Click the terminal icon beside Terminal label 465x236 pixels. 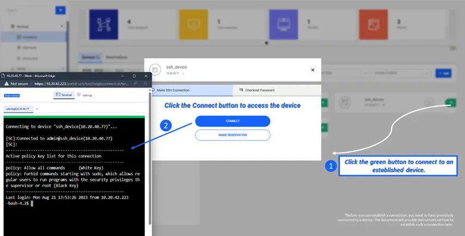[x=58, y=95]
